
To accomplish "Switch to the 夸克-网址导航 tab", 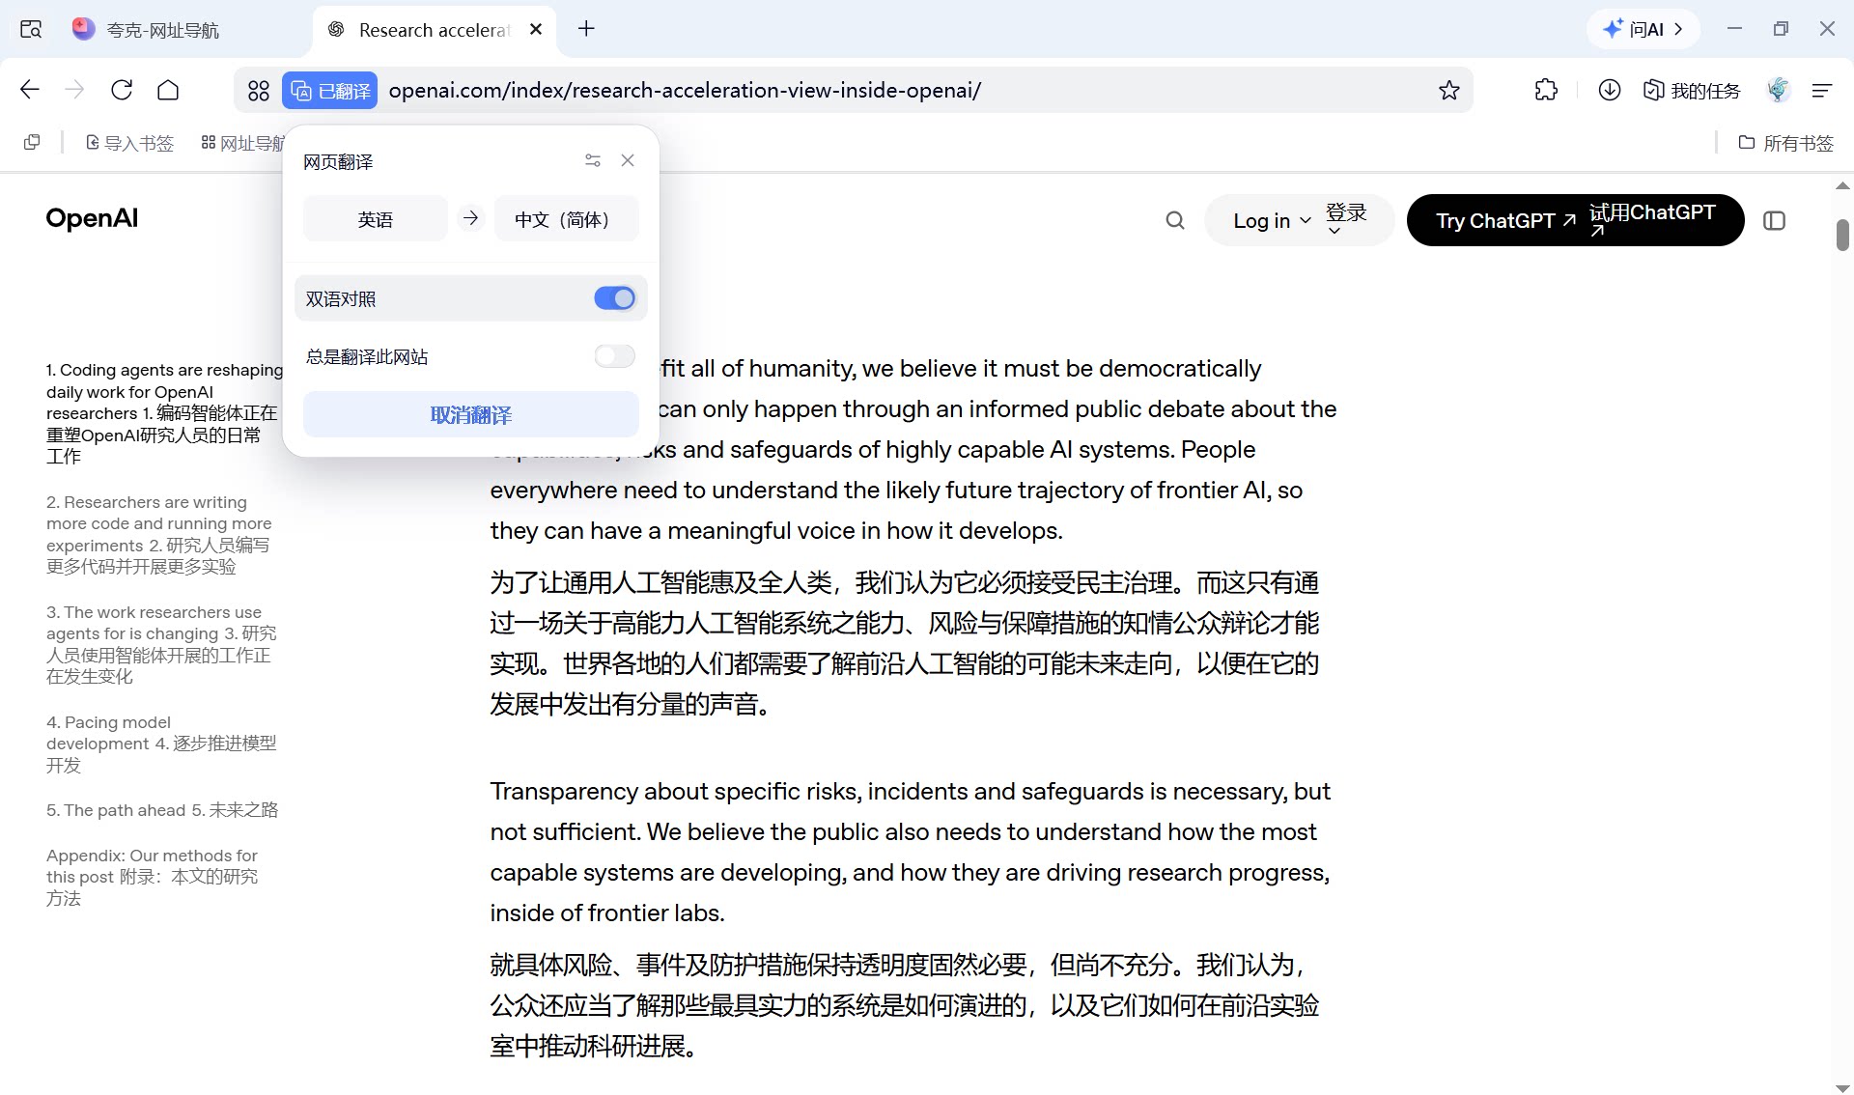I will tap(162, 30).
